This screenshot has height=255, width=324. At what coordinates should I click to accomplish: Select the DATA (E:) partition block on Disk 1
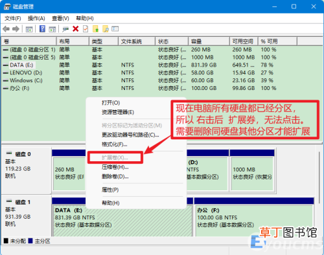(122, 221)
